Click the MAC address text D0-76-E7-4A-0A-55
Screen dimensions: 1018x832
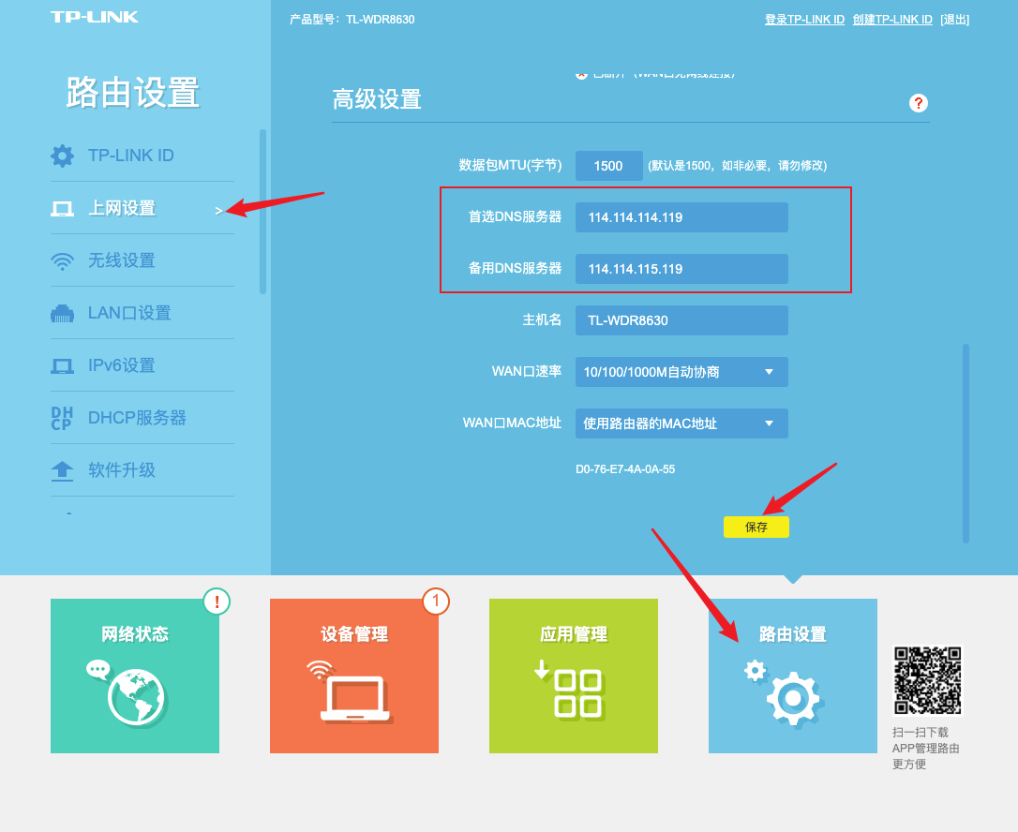[x=625, y=469]
